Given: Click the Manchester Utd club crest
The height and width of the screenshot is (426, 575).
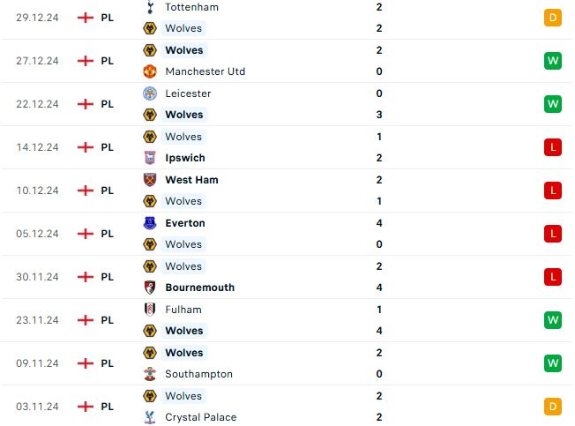Looking at the screenshot, I should [150, 71].
